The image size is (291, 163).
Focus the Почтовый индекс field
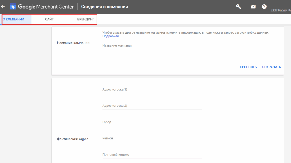tap(152, 155)
